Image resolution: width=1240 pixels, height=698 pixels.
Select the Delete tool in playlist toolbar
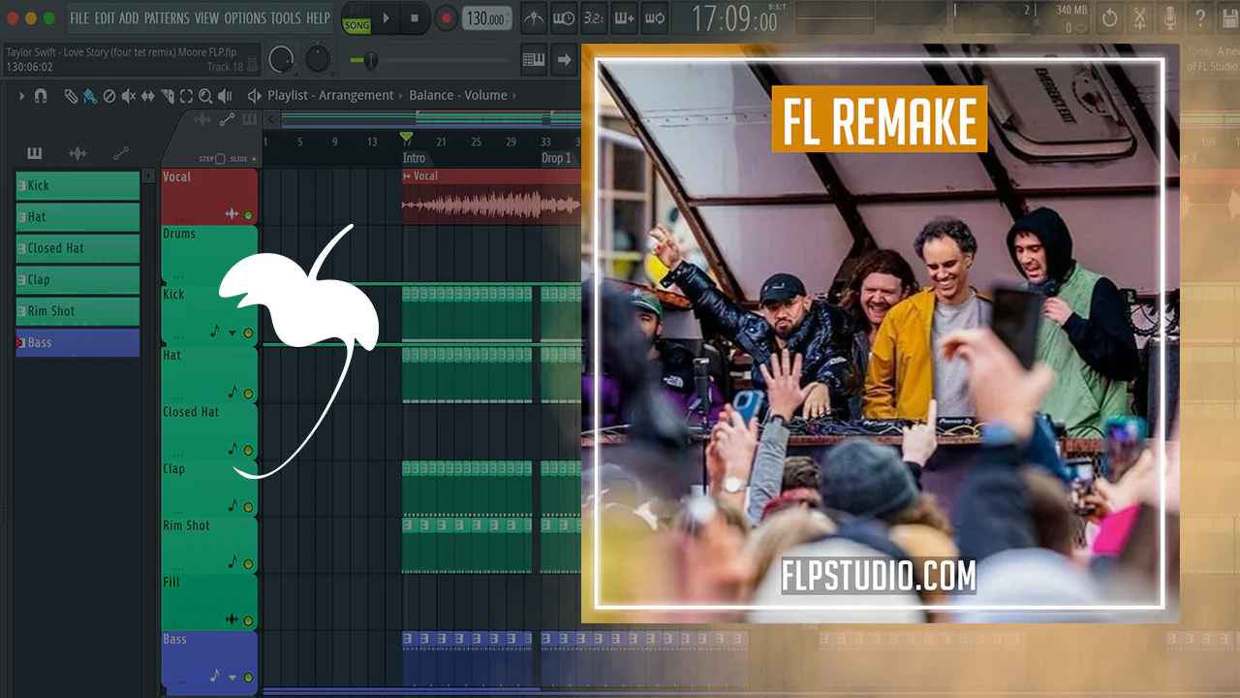coord(109,96)
